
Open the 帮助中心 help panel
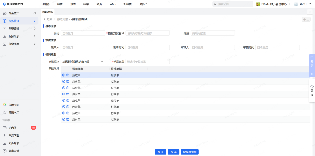(x=312, y=66)
